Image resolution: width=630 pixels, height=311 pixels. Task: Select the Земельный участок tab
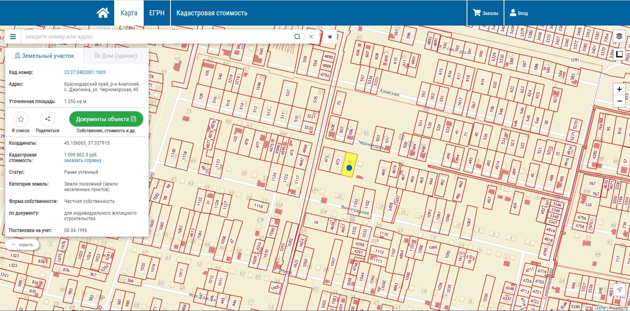[x=44, y=56]
